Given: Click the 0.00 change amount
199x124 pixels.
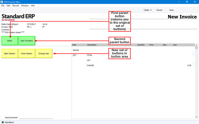Looking at the screenshot, I should pos(189,65).
